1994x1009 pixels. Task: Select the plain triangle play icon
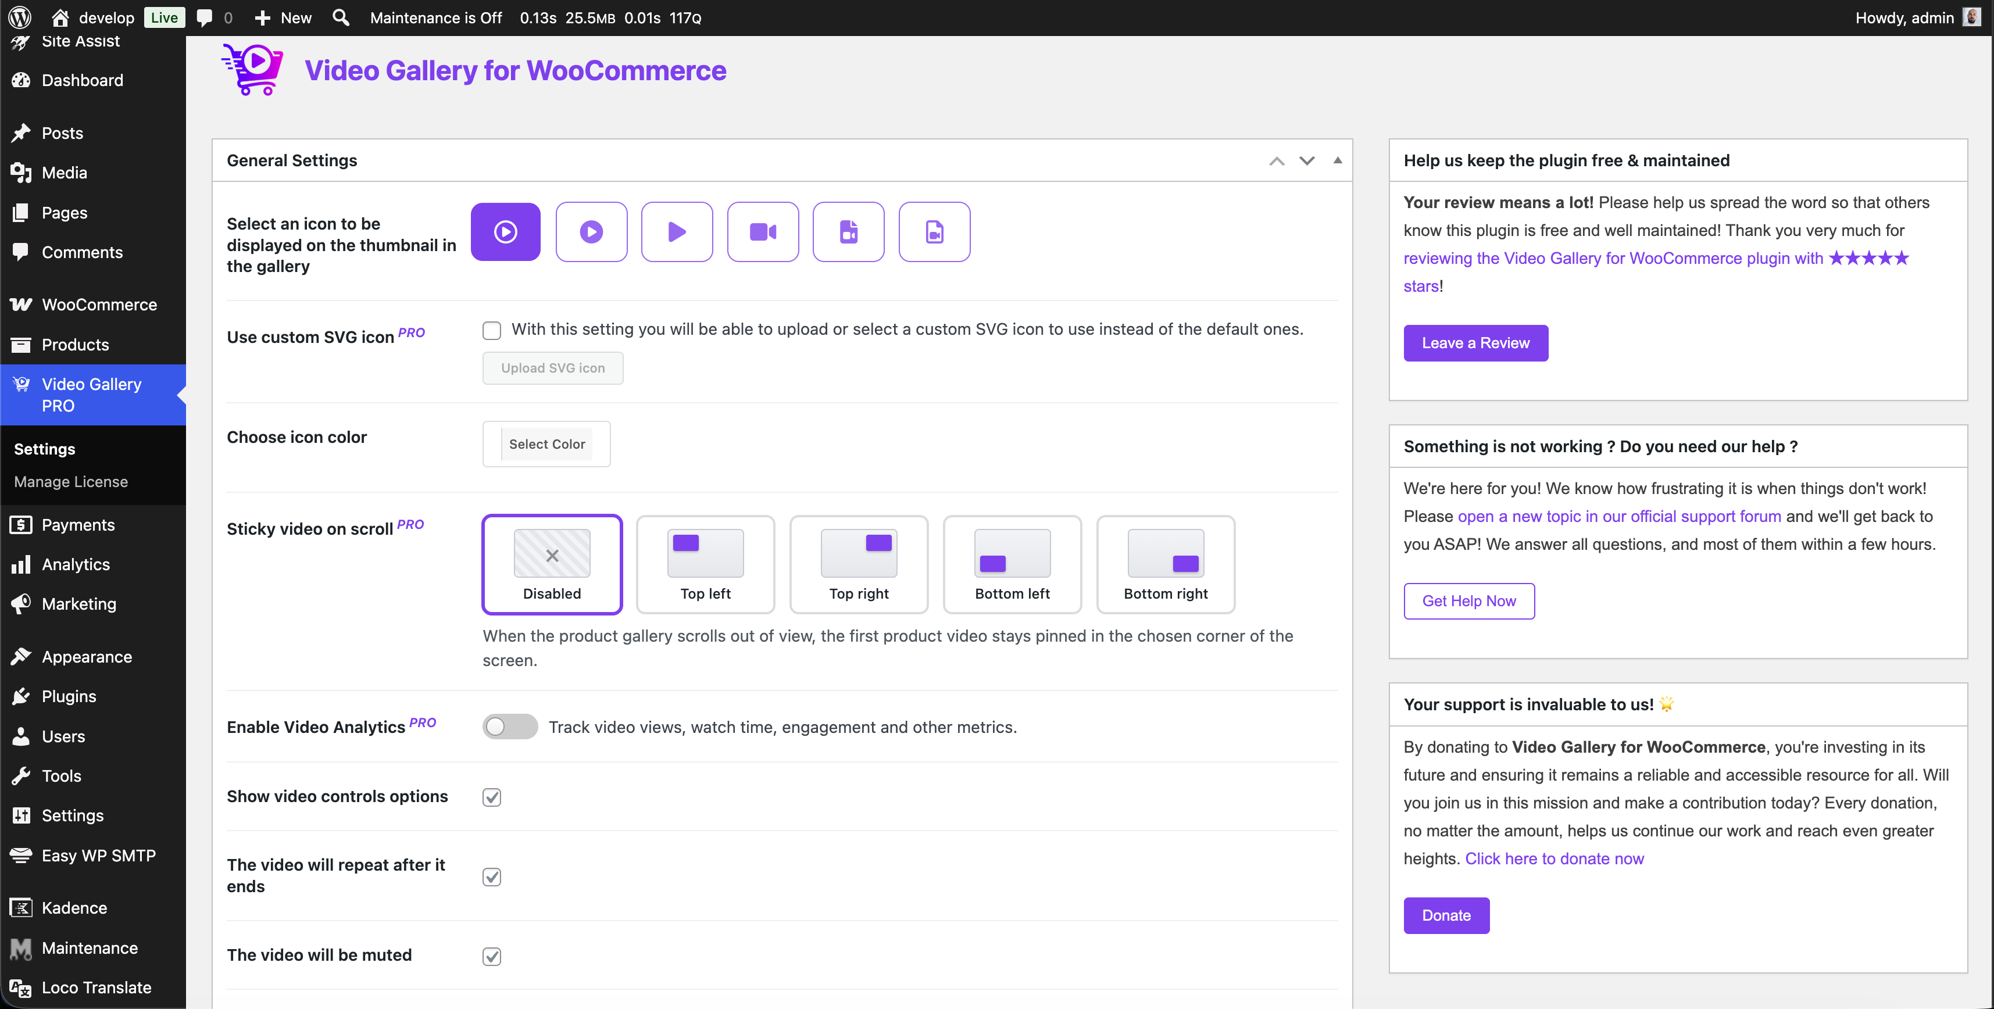(x=677, y=232)
